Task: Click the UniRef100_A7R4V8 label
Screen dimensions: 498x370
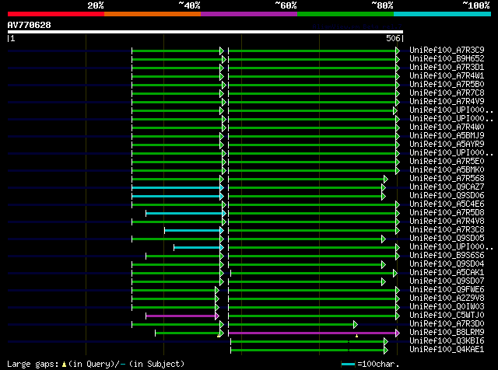Action: click(x=447, y=222)
